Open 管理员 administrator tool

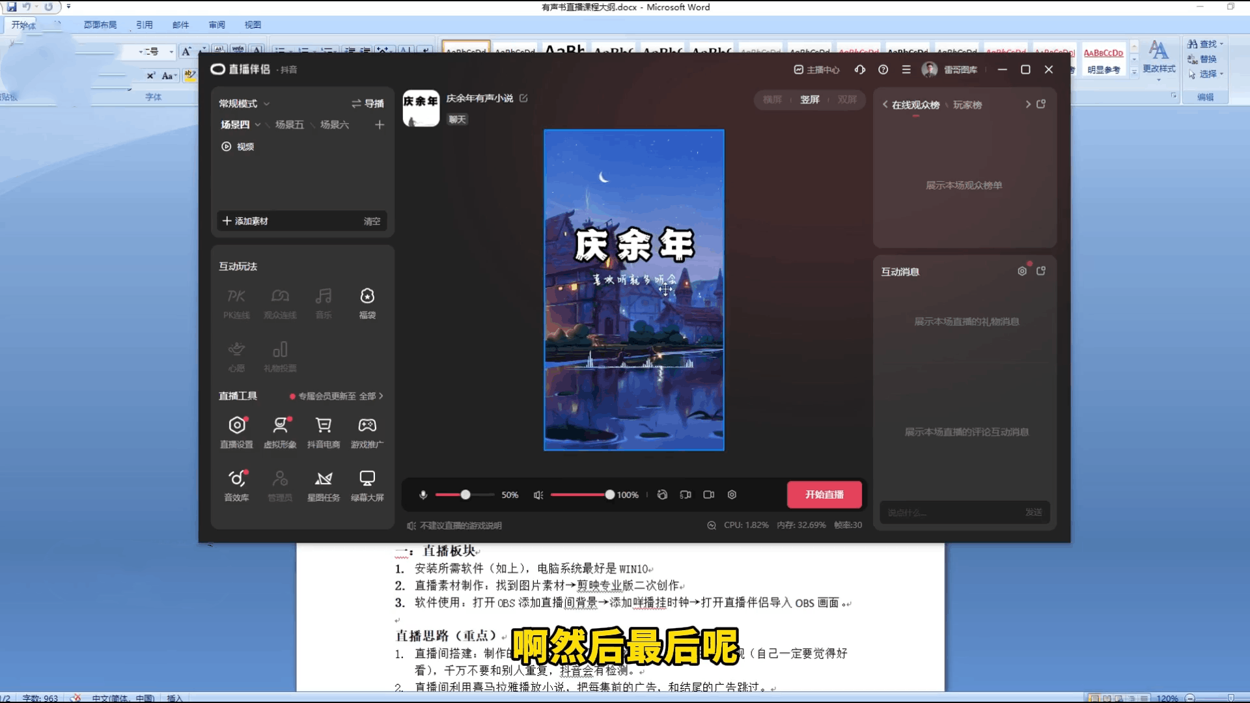(280, 486)
